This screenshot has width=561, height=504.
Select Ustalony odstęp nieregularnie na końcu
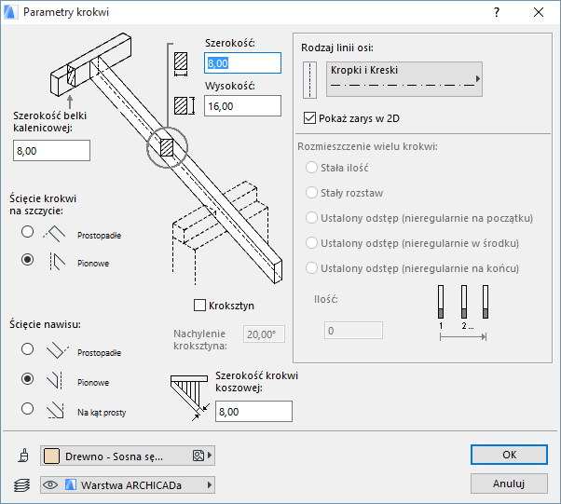coord(311,268)
